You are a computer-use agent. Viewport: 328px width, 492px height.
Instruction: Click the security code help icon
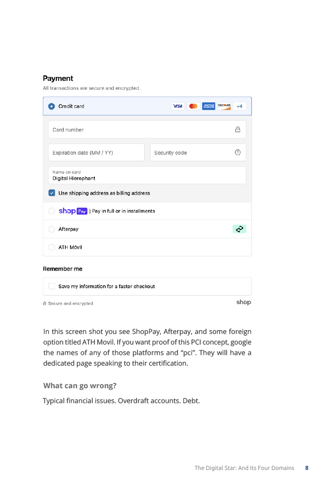(x=237, y=153)
